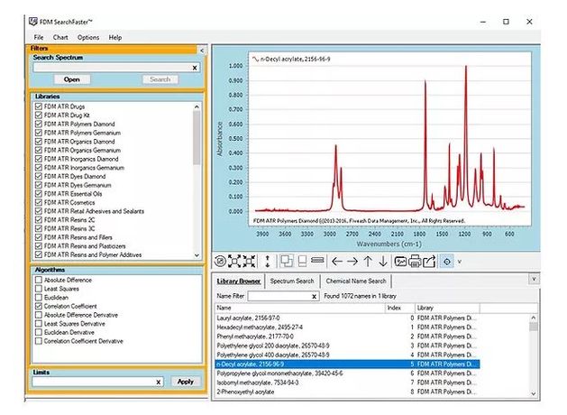Viewport: 567px width, 415px height.
Task: Toggle the crosshair cursor tool icon
Action: click(447, 262)
